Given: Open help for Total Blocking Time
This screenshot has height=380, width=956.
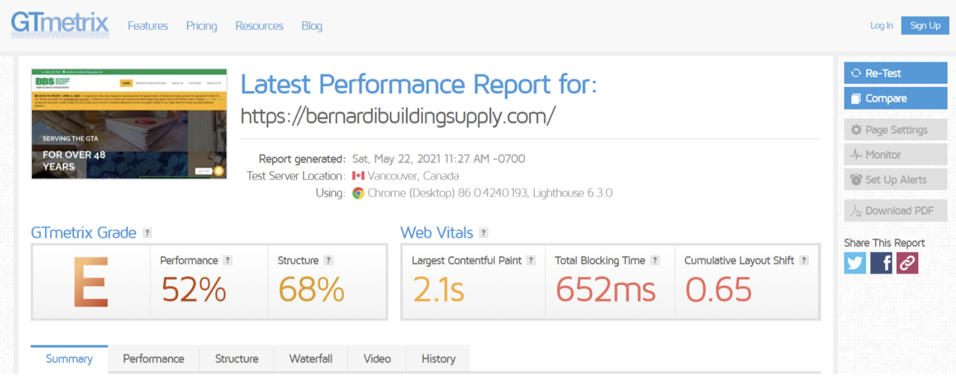Looking at the screenshot, I should 655,261.
